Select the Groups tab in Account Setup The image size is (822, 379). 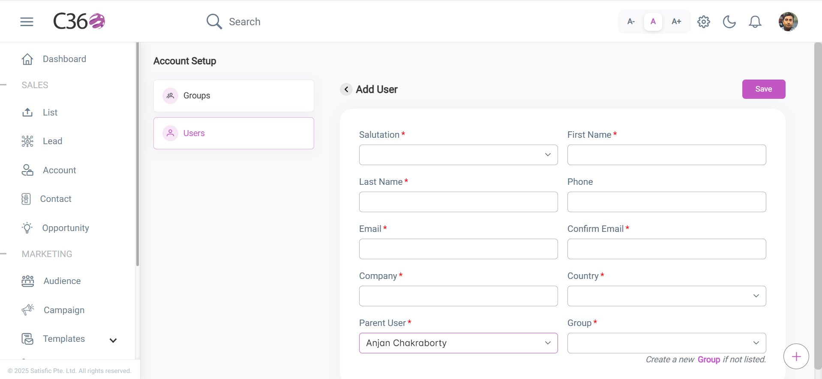[234, 96]
